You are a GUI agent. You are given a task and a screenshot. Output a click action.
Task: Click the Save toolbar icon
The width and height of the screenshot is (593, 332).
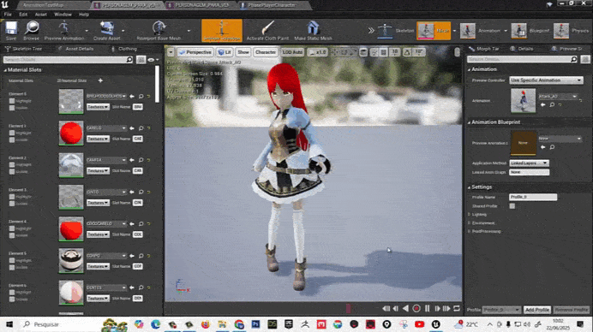(11, 30)
